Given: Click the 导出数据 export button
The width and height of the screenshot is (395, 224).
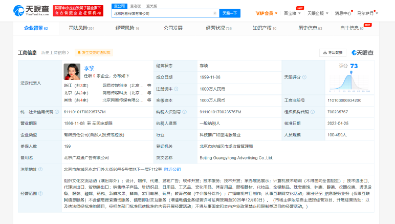Looking at the screenshot, I should (x=333, y=52).
